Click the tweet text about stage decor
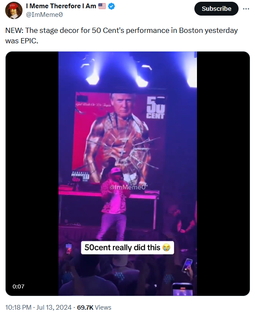This screenshot has width=255, height=314. coord(122,36)
